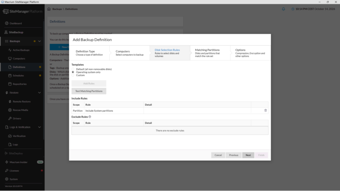The width and height of the screenshot is (340, 191).
Task: Collapse the Backups section chevron
Action: [x=39, y=41]
